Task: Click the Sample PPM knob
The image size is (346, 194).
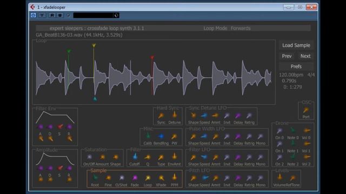Action: [x=175, y=177]
